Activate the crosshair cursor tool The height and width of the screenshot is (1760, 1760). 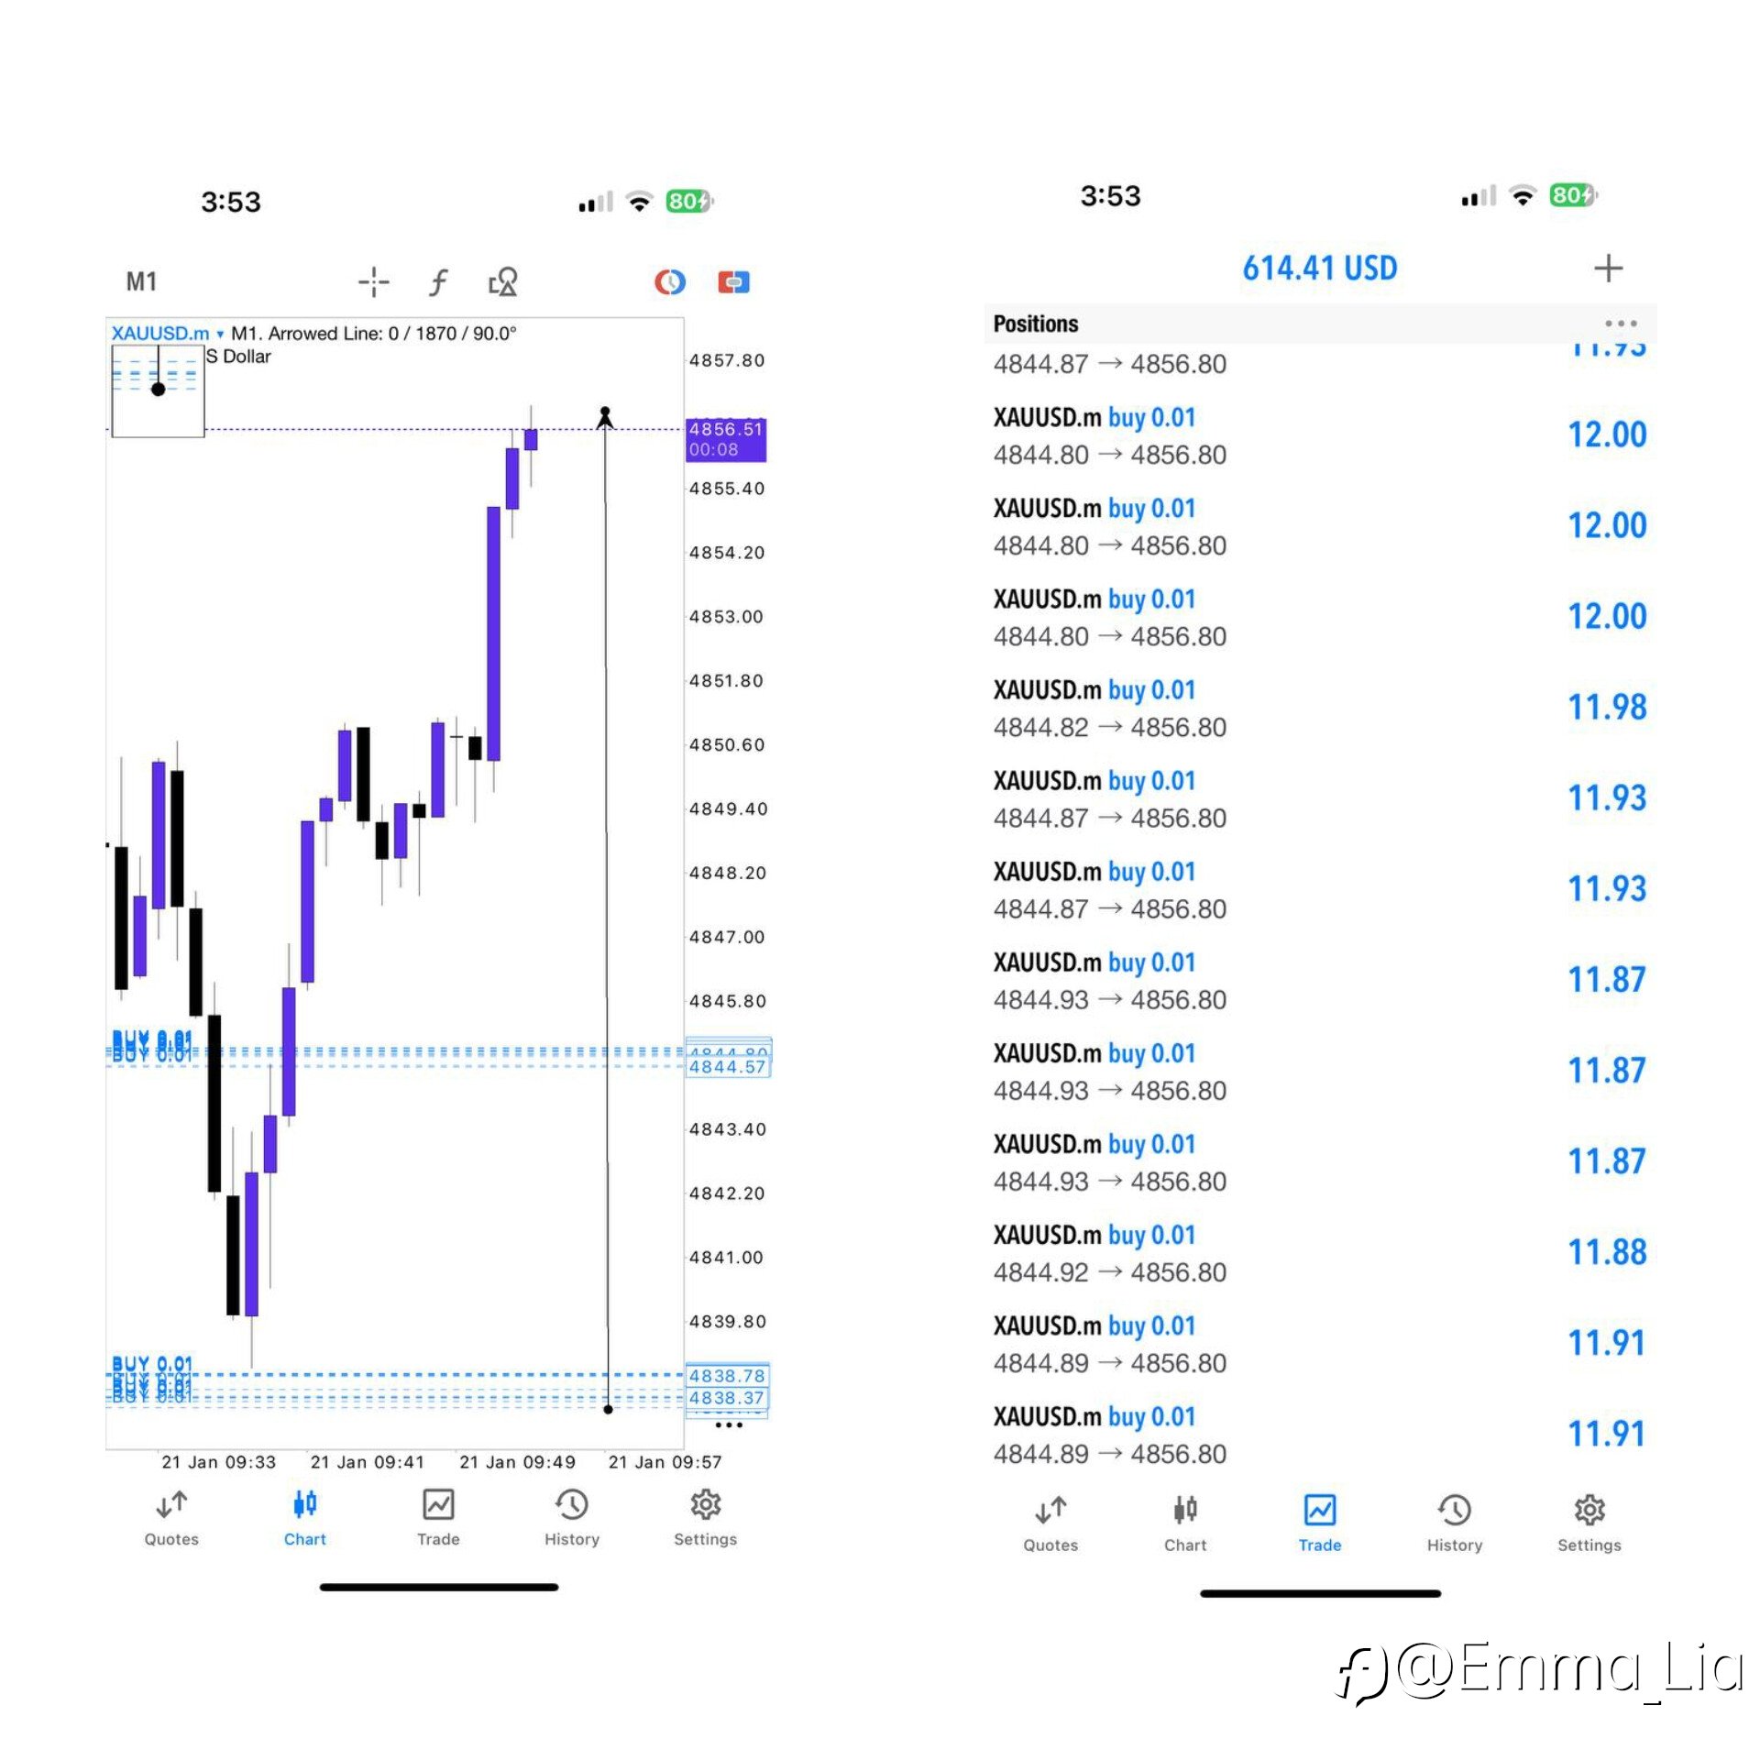tap(373, 281)
